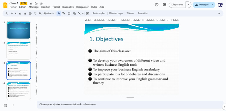
Task: Click 'To participate in a lot of debates' line
Action: tap(129, 74)
